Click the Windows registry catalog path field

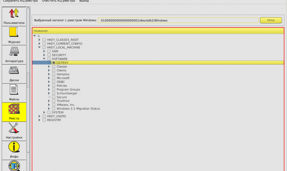[x=178, y=20]
